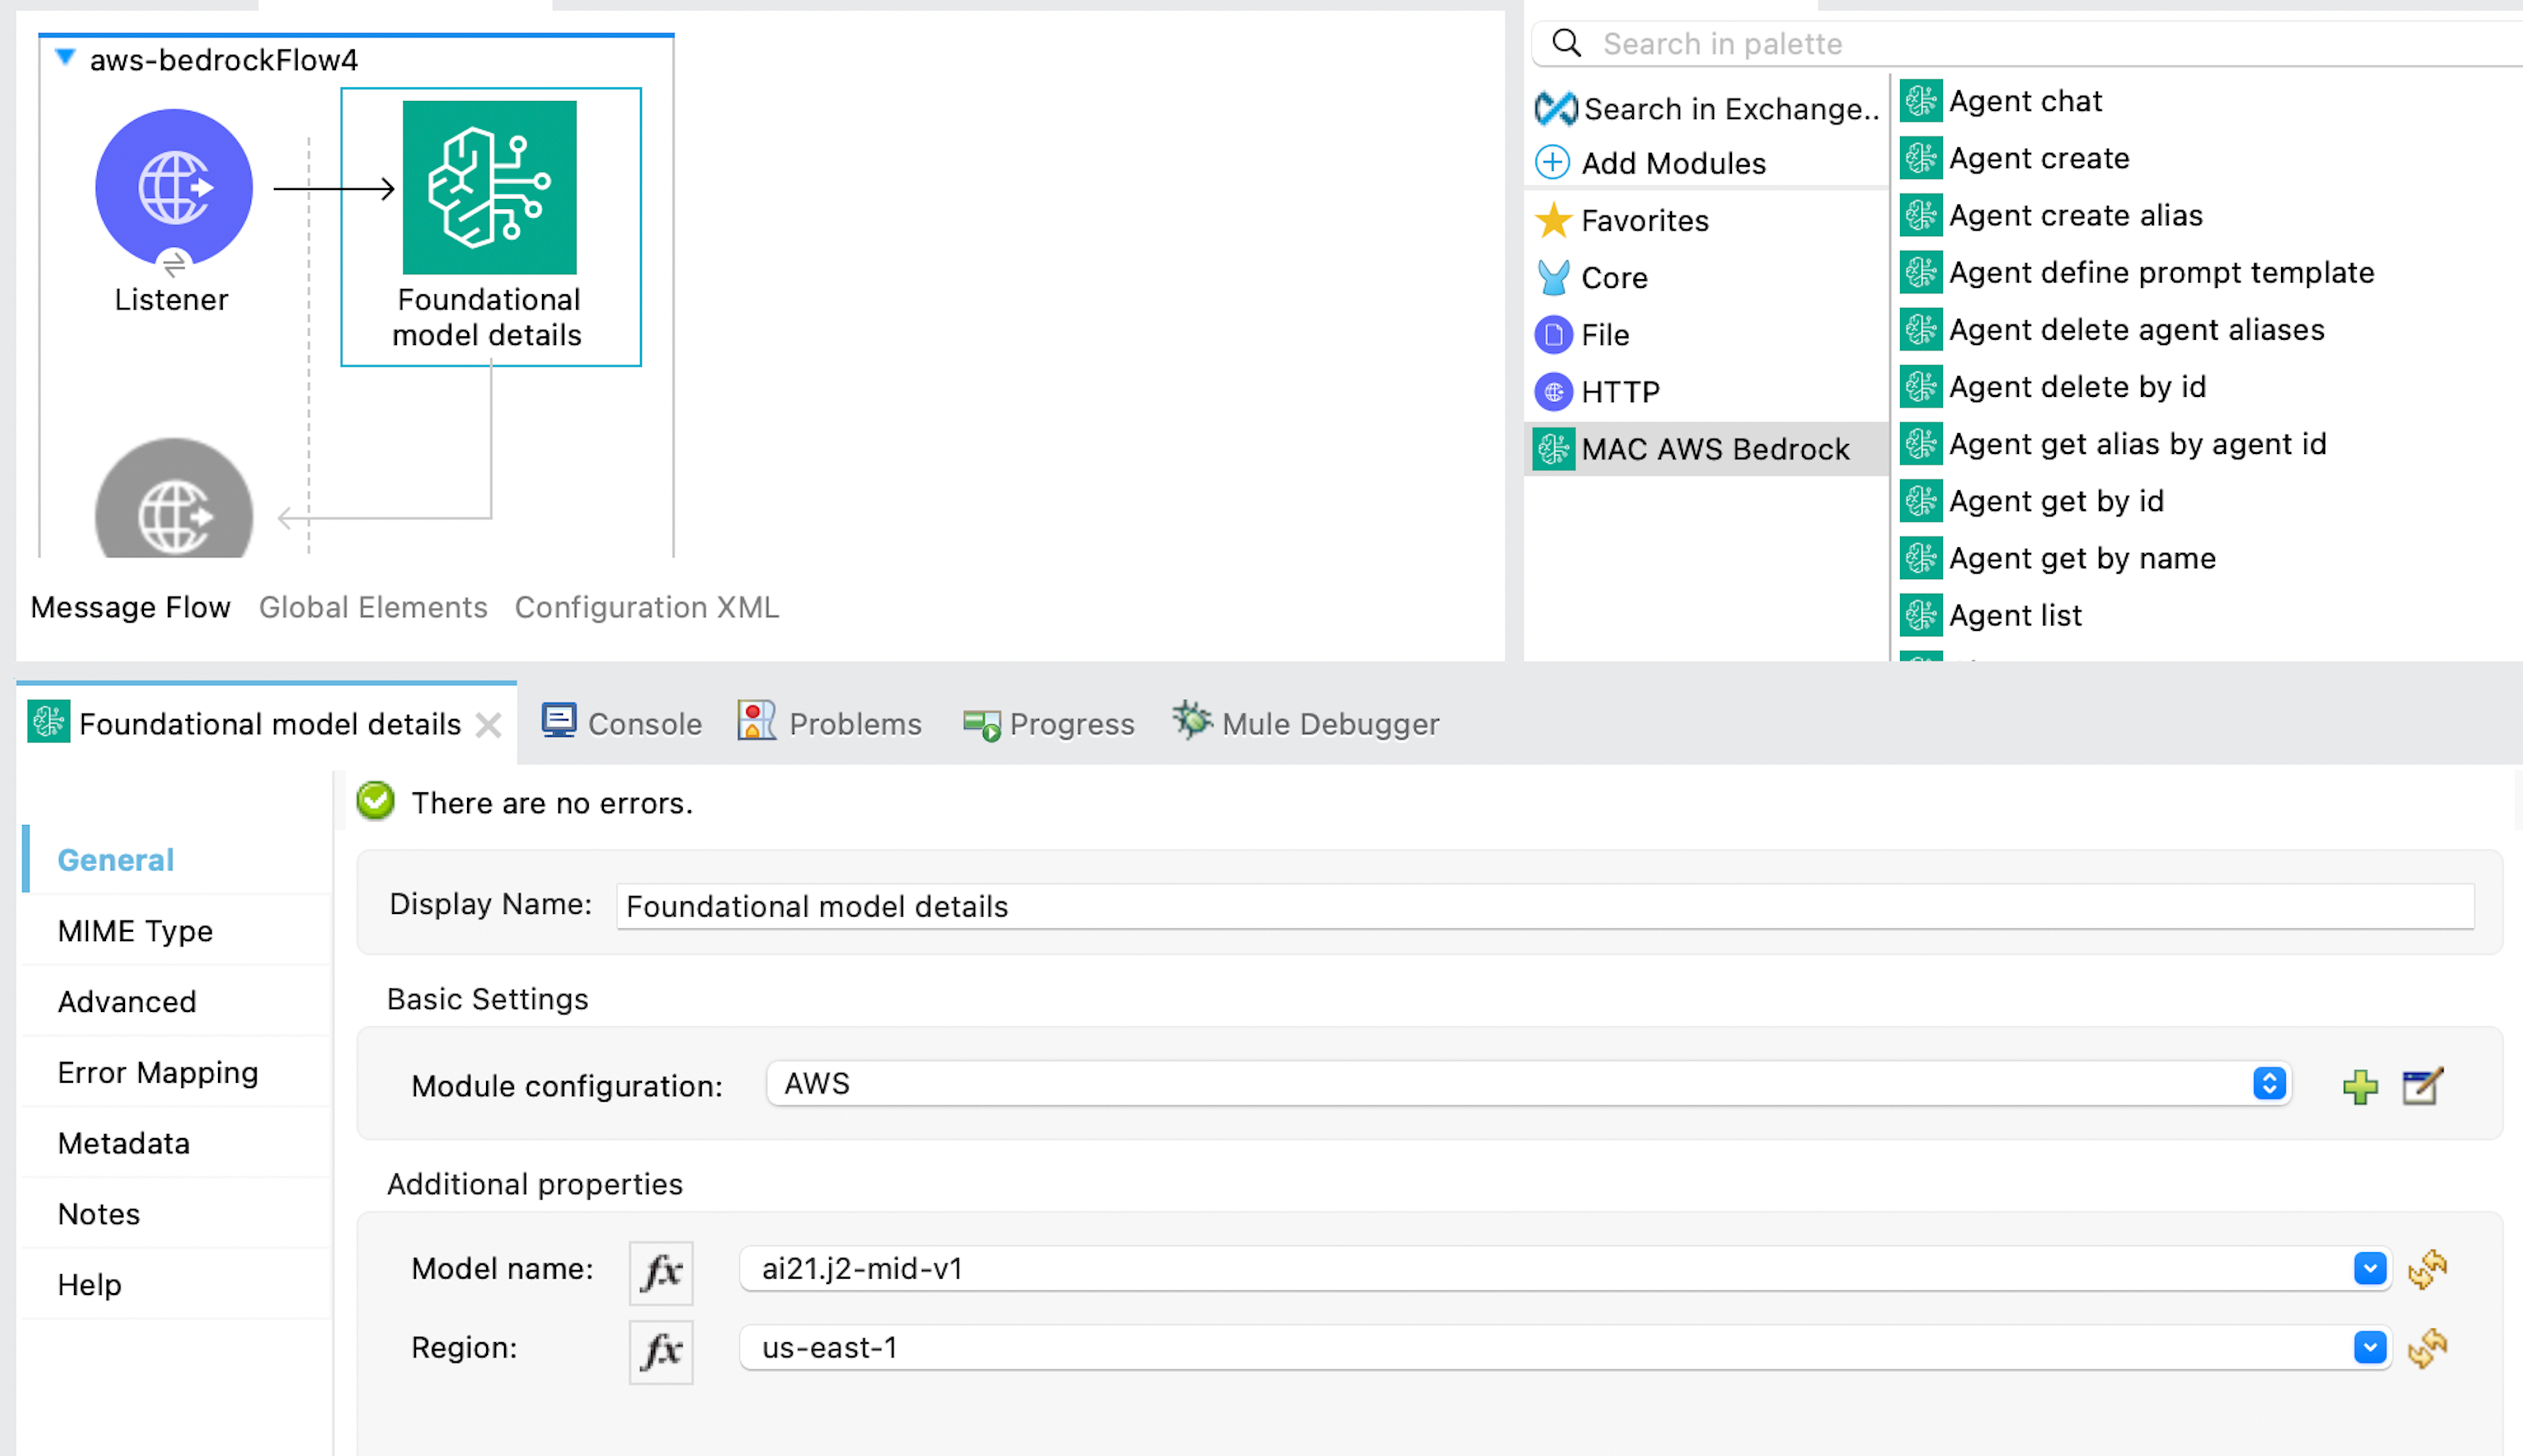Select the Listener node in the flow

click(x=174, y=187)
